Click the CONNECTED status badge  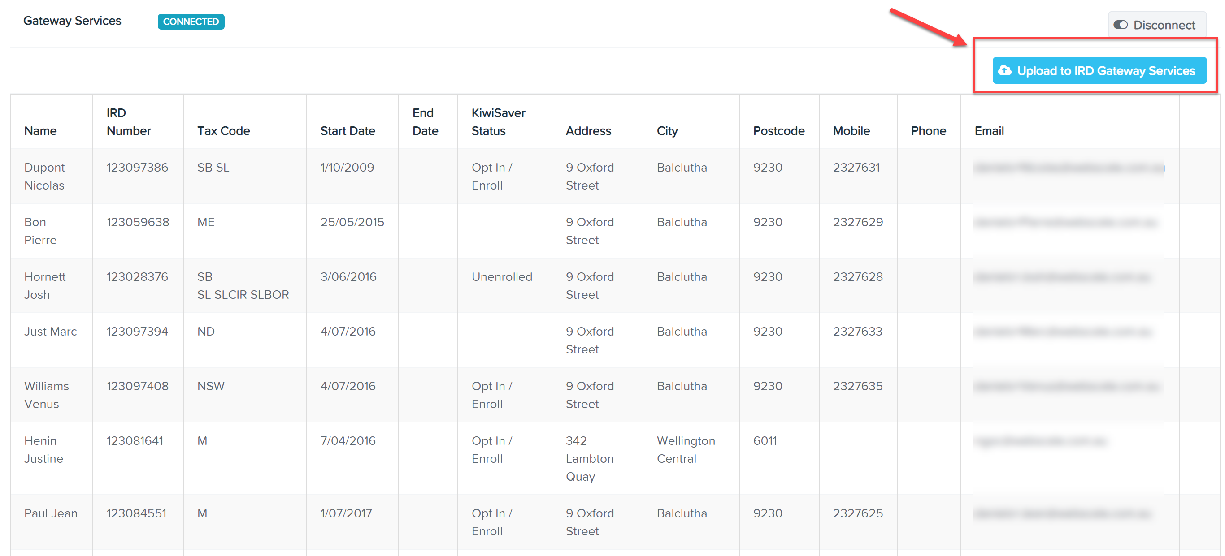[x=191, y=22]
